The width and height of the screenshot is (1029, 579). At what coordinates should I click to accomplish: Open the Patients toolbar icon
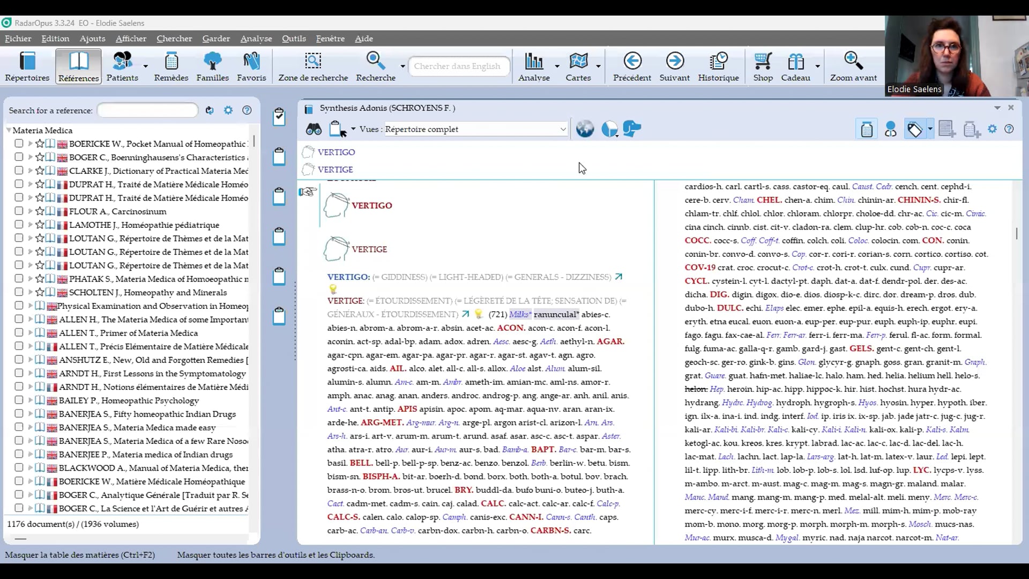coord(122,66)
